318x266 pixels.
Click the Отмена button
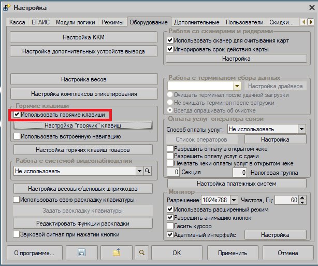pos(288,253)
